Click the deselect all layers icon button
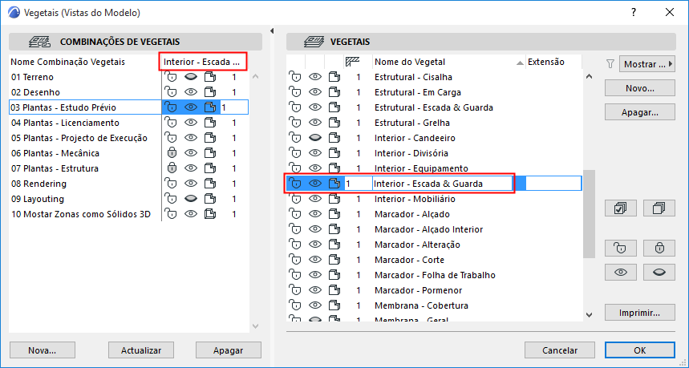 [x=659, y=208]
